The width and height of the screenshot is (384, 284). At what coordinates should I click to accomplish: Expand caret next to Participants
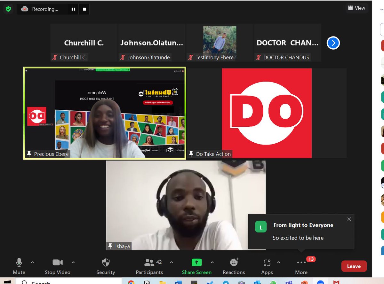(x=171, y=262)
